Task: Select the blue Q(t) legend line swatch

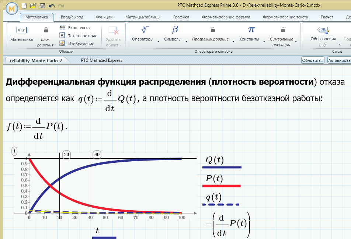Action: pos(221,167)
